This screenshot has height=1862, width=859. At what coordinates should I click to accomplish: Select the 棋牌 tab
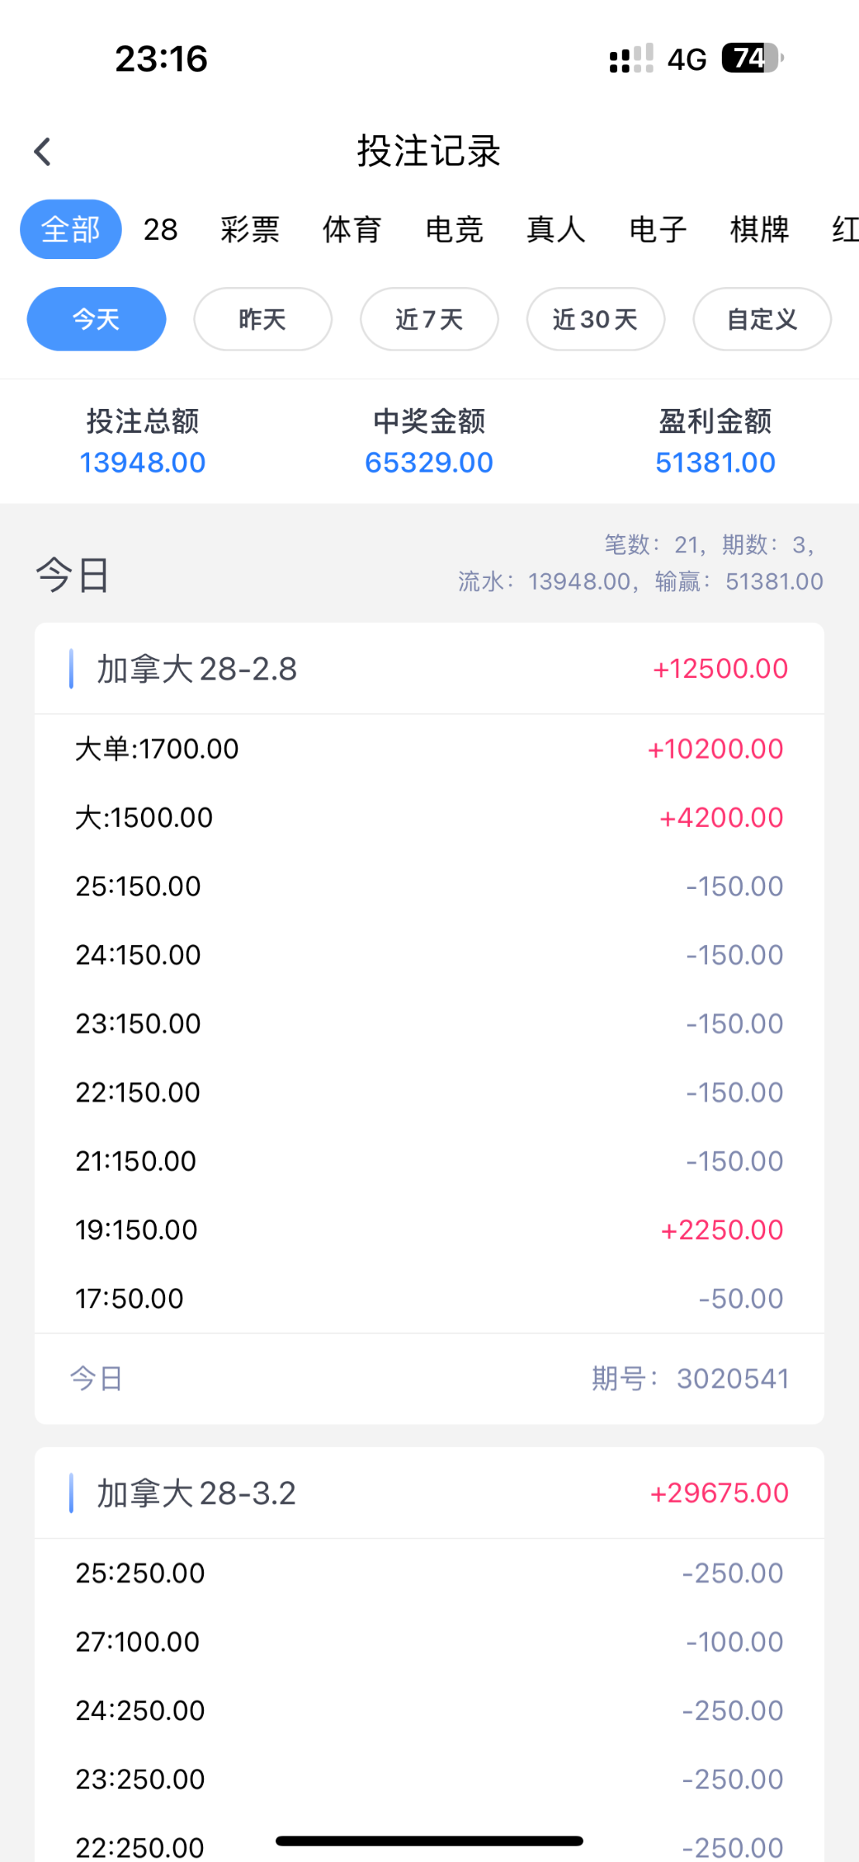pyautogui.click(x=760, y=230)
